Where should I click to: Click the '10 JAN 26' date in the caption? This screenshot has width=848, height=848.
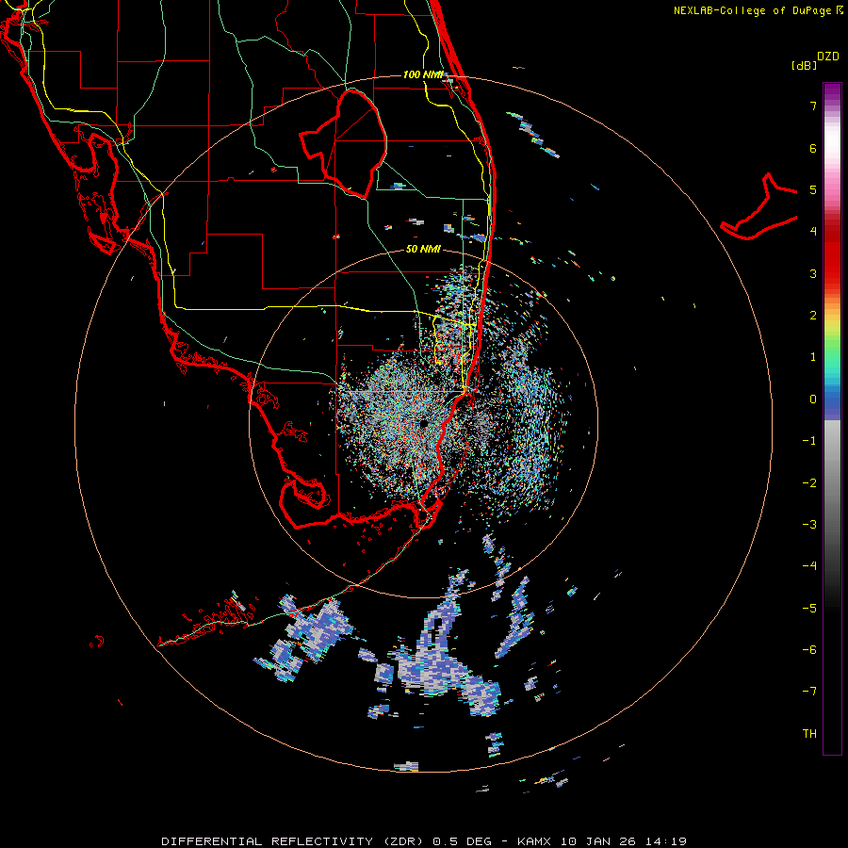[597, 841]
